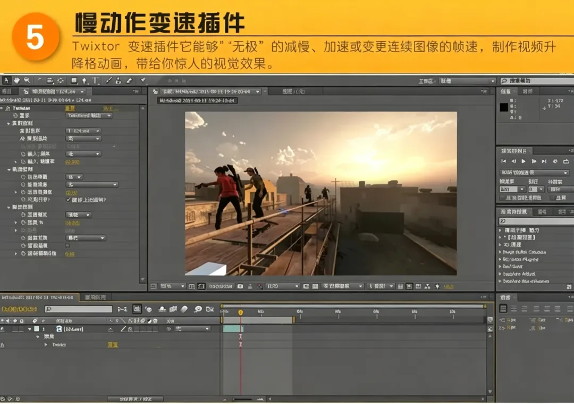The width and height of the screenshot is (574, 404).
Task: Toggle transparency grid icon in viewer footer
Action: coord(315,286)
